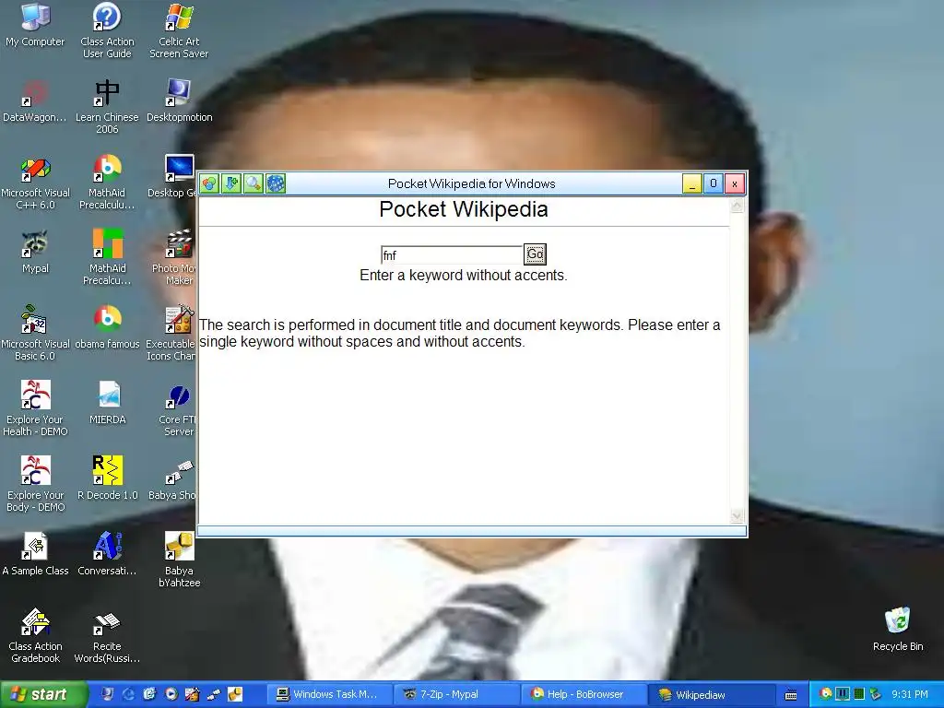The image size is (944, 708).
Task: Select the Conversati... desktop icon
Action: [x=107, y=554]
